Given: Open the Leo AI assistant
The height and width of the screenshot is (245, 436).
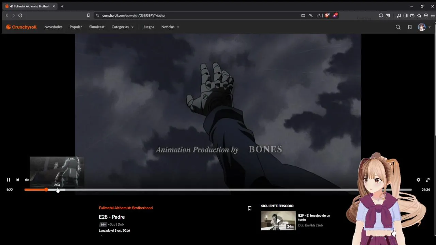Looking at the screenshot, I should 419,15.
